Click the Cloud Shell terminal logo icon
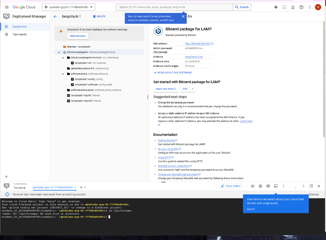Screen dimensions: 326x240 pos(6,186)
